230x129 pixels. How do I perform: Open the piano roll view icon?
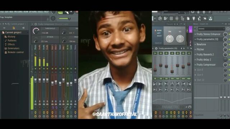(x=166, y=18)
